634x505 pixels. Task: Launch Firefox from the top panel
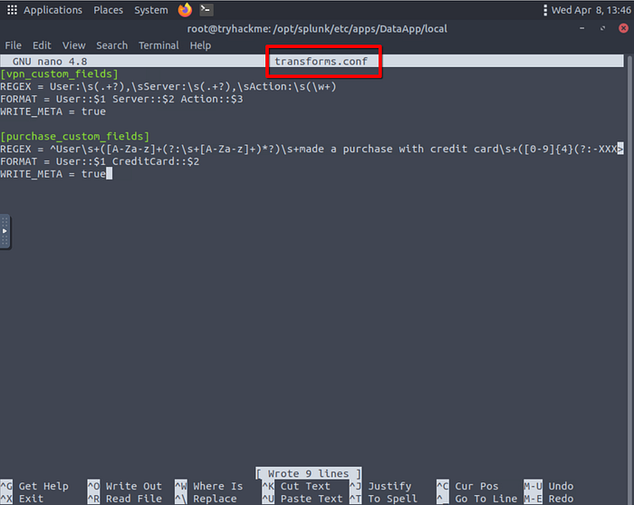click(x=185, y=10)
